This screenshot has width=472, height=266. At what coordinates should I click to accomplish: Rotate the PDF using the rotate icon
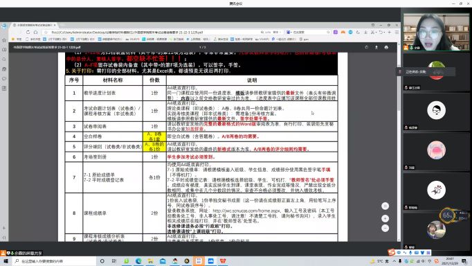point(366,47)
